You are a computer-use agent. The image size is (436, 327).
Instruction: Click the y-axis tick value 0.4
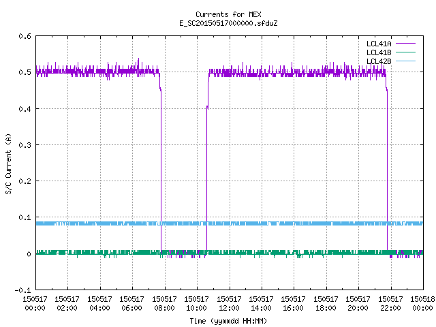25,109
